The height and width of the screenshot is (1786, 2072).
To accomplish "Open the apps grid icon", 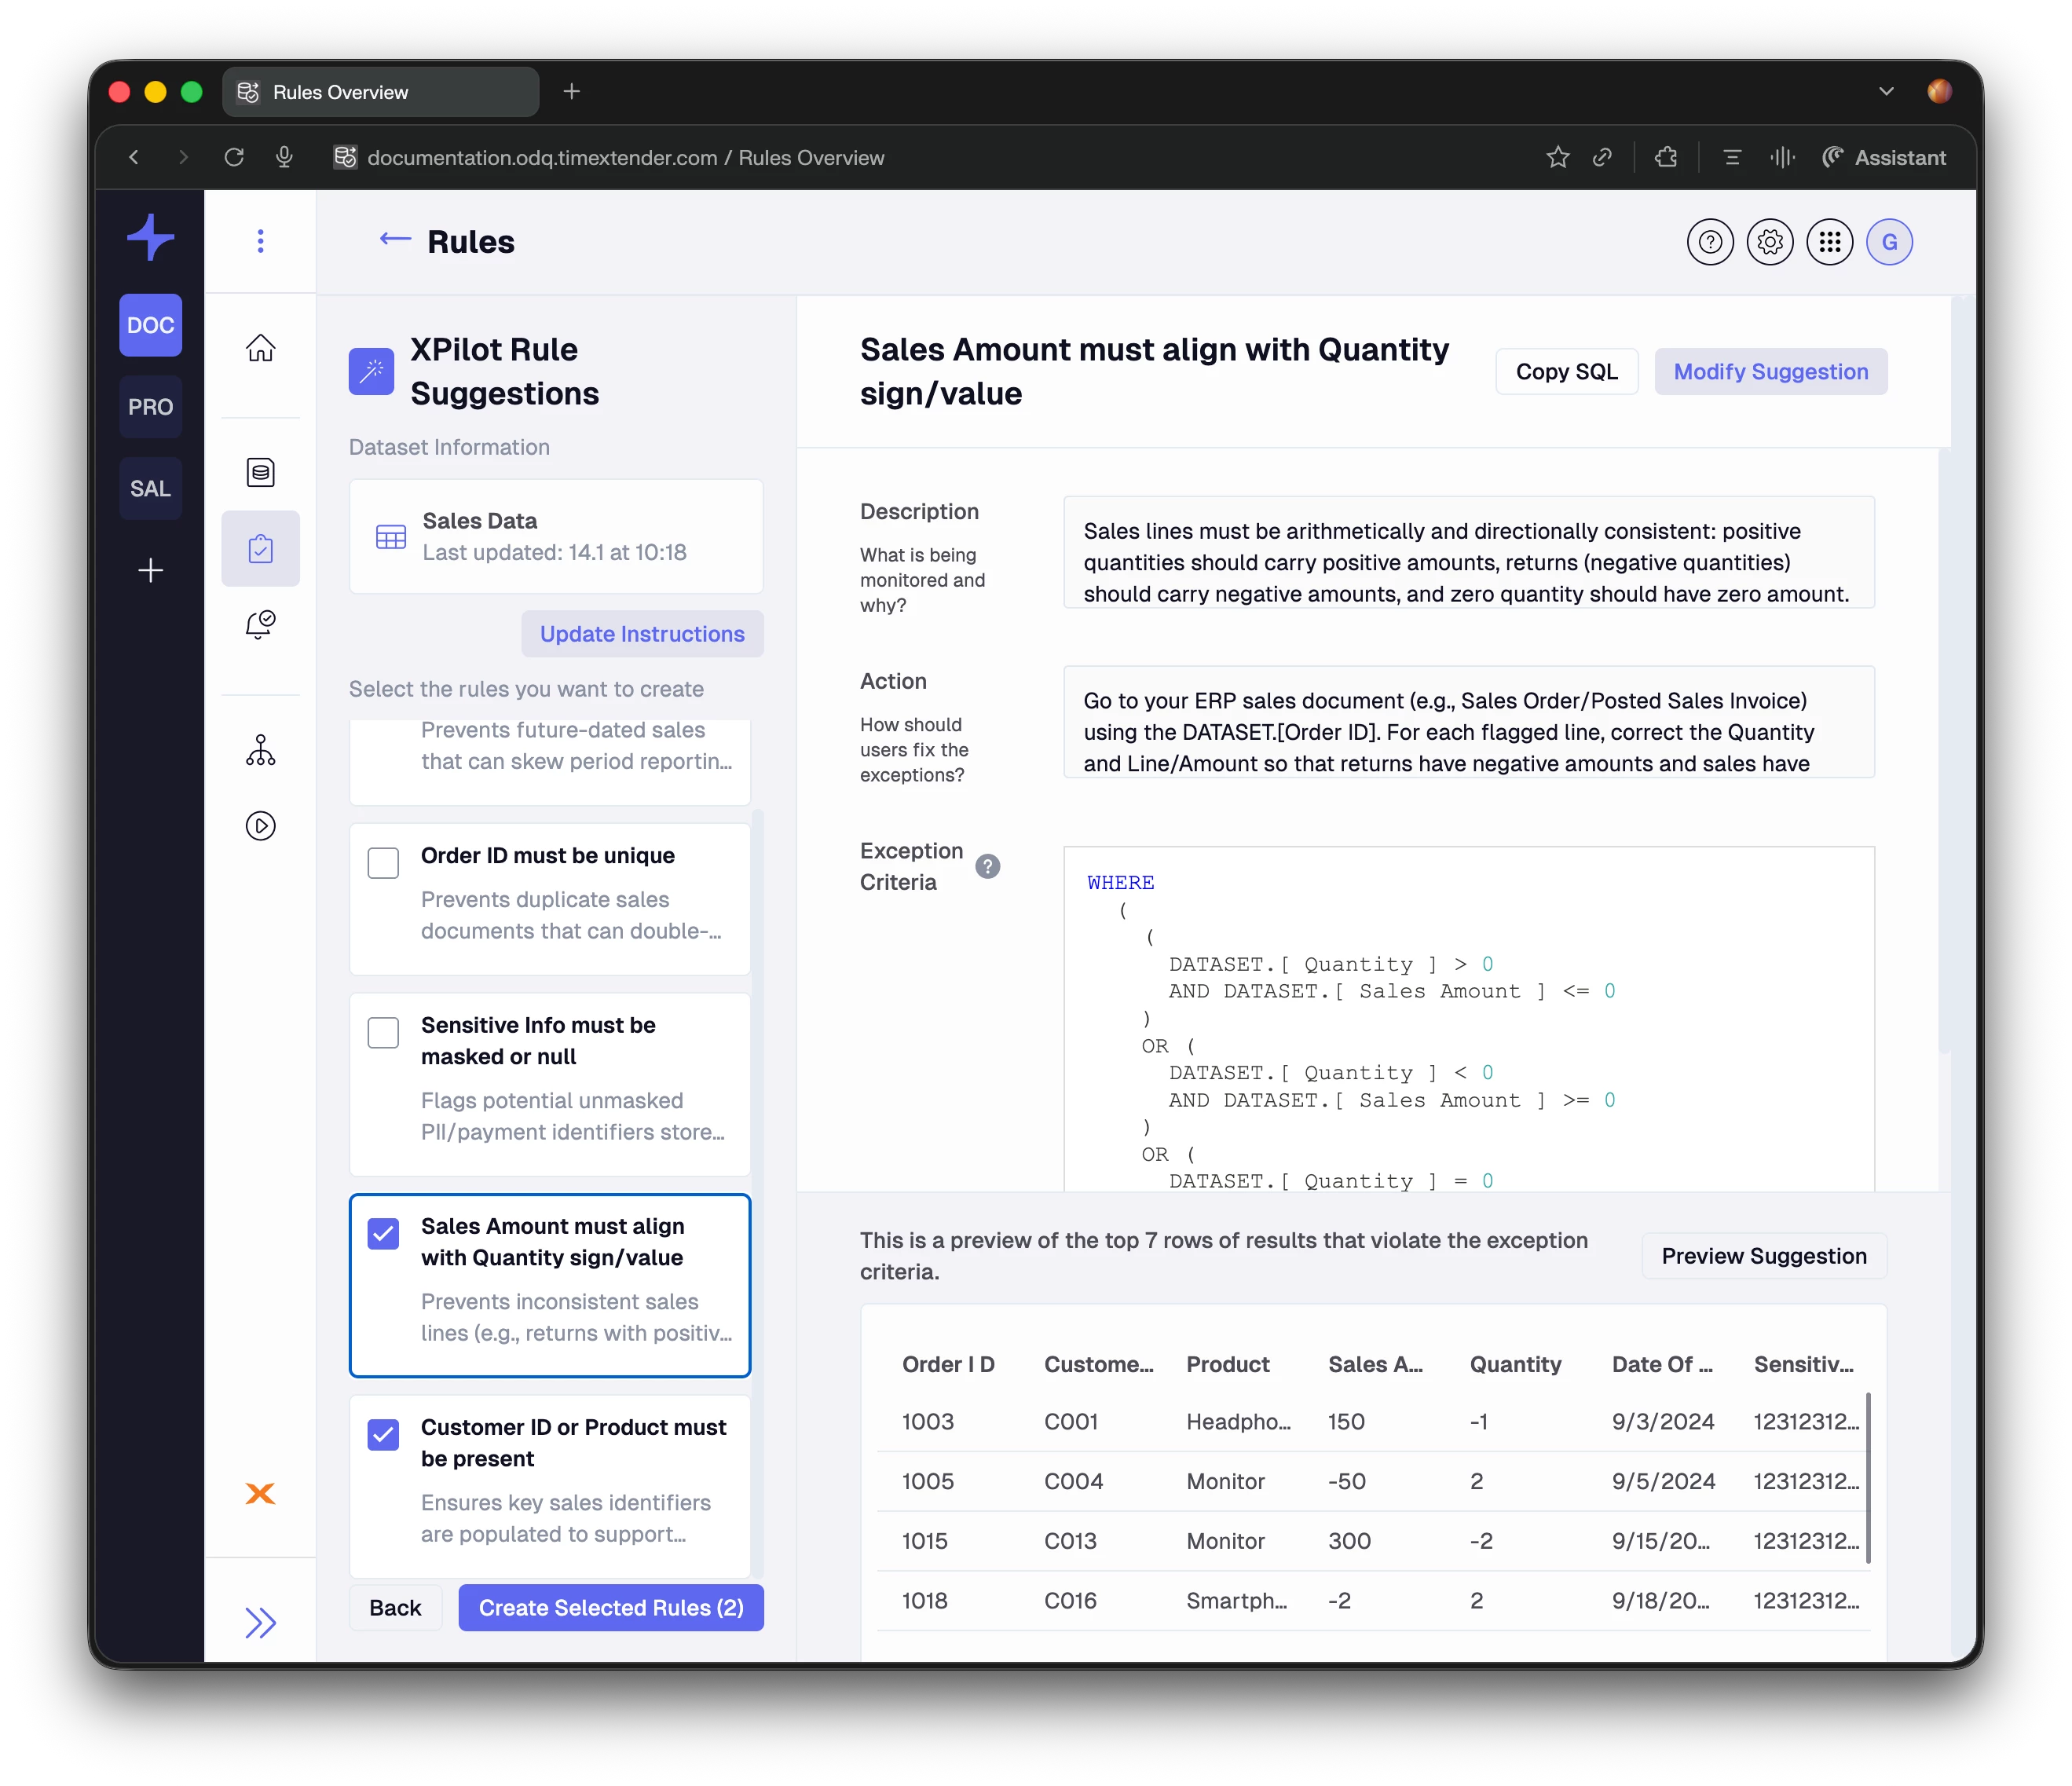I will point(1830,242).
